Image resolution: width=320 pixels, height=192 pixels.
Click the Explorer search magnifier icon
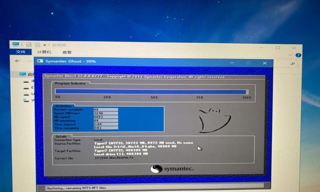[293, 64]
